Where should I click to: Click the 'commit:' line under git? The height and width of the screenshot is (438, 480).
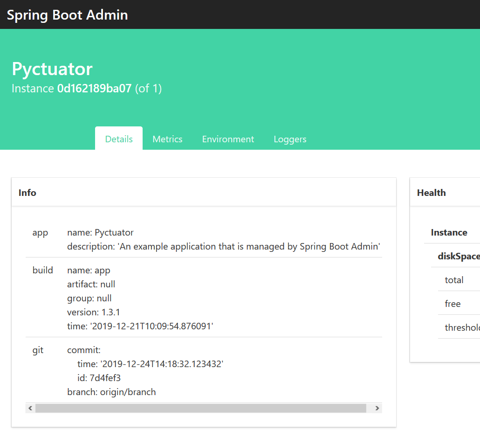click(83, 350)
